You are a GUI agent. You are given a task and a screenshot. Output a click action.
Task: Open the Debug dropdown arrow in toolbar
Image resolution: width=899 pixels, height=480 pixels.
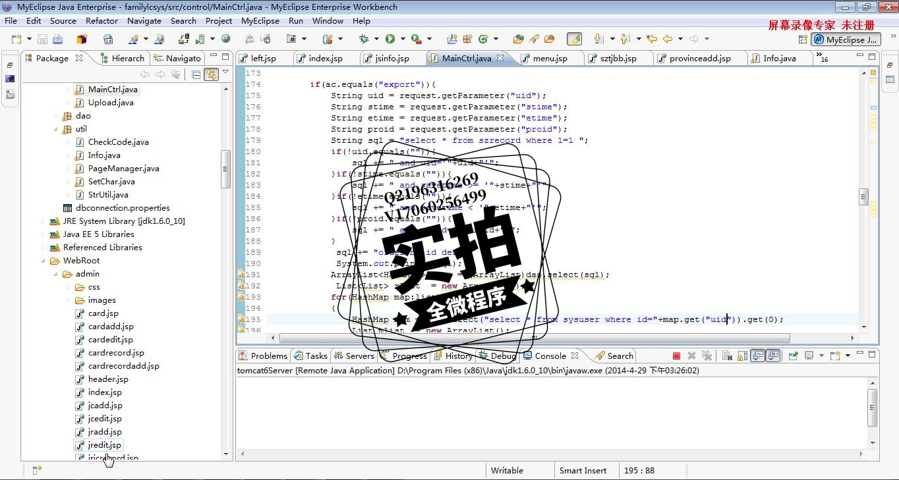(x=376, y=39)
